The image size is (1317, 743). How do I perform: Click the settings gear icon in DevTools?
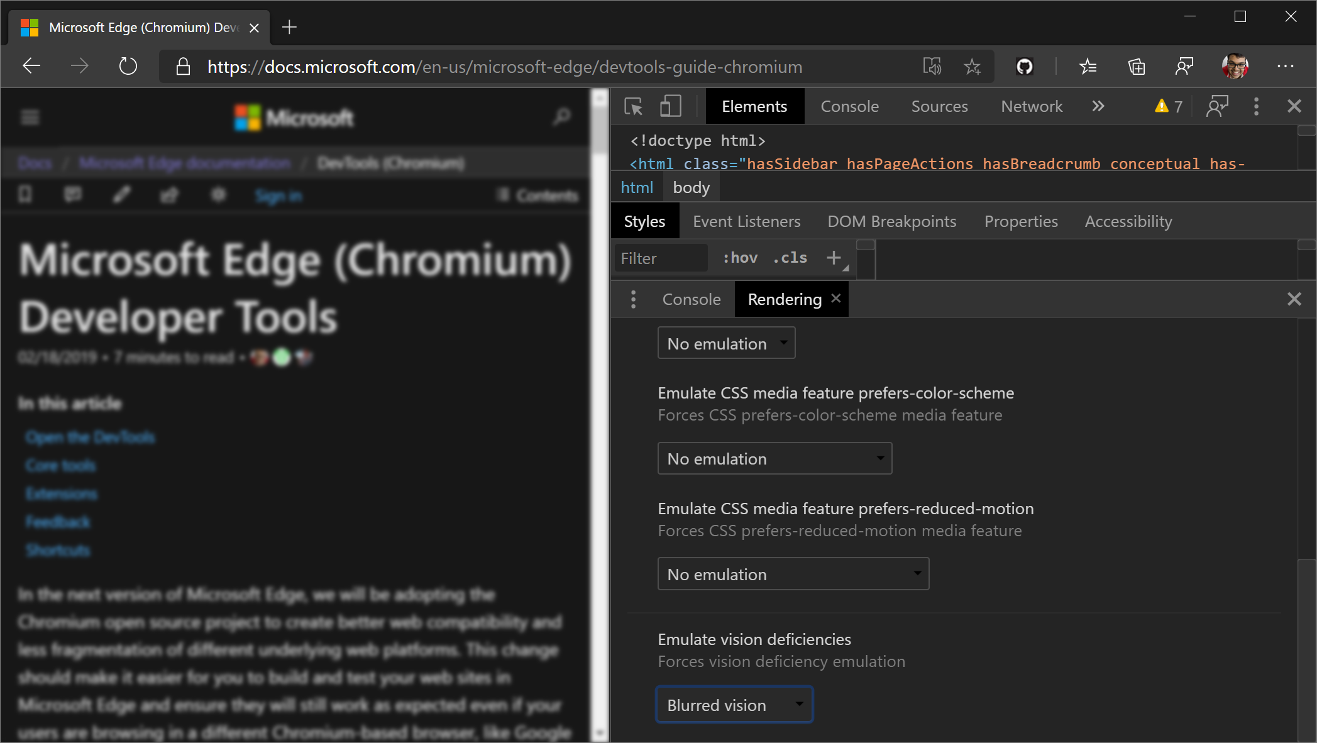coord(1255,107)
